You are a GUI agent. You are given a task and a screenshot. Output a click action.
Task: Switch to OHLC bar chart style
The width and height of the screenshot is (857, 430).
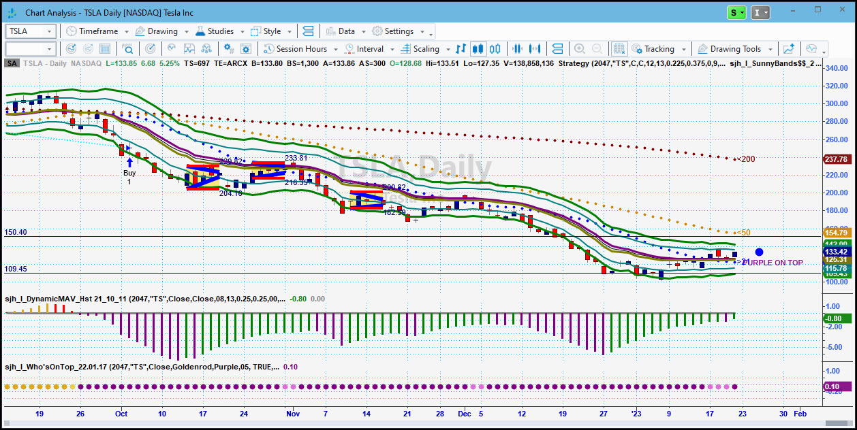point(461,49)
